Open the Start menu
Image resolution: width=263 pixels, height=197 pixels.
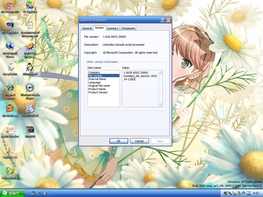(12, 193)
